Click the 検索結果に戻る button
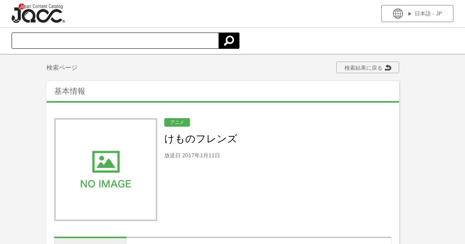 click(x=368, y=67)
